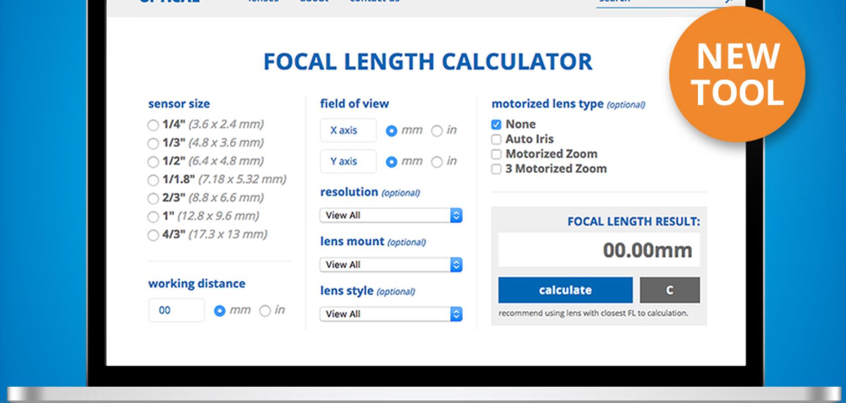This screenshot has height=403, width=846.
Task: Uncheck the None motorized lens type
Action: [497, 124]
